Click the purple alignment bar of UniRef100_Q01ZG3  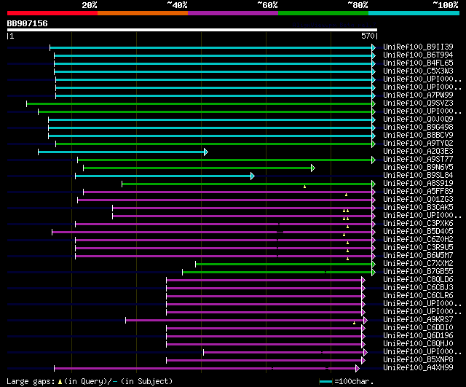[225, 200]
